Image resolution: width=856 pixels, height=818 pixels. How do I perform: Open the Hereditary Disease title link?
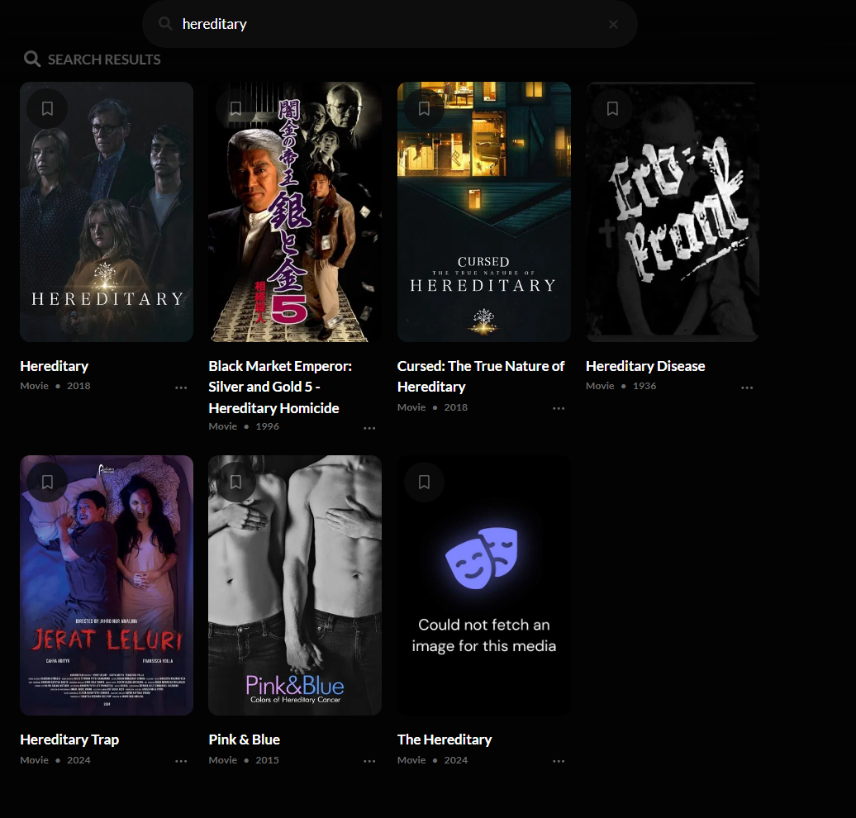(x=645, y=366)
